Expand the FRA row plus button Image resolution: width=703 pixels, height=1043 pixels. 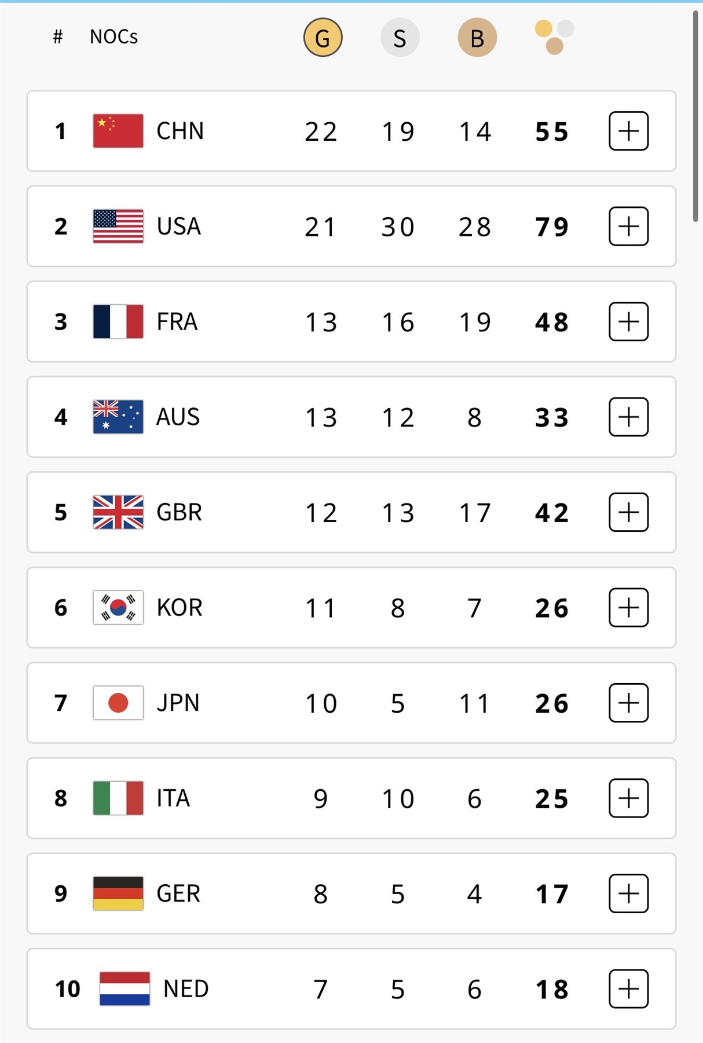pyautogui.click(x=628, y=322)
